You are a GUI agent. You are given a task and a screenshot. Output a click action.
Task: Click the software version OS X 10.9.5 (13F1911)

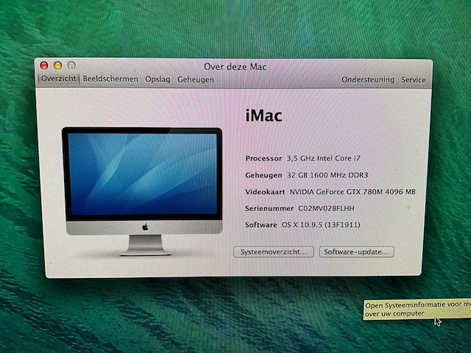click(321, 225)
